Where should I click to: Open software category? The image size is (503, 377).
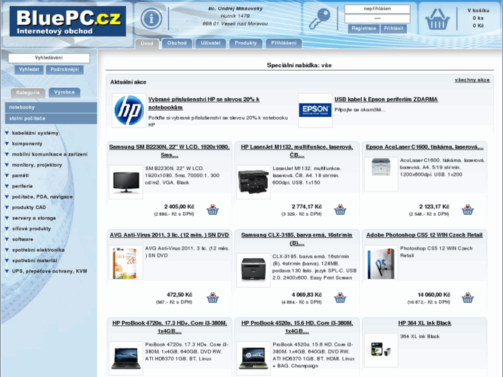(22, 239)
